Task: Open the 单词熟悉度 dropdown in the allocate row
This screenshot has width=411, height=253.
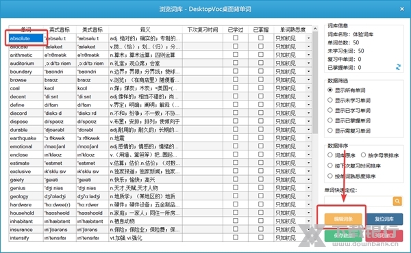Action: (308, 46)
